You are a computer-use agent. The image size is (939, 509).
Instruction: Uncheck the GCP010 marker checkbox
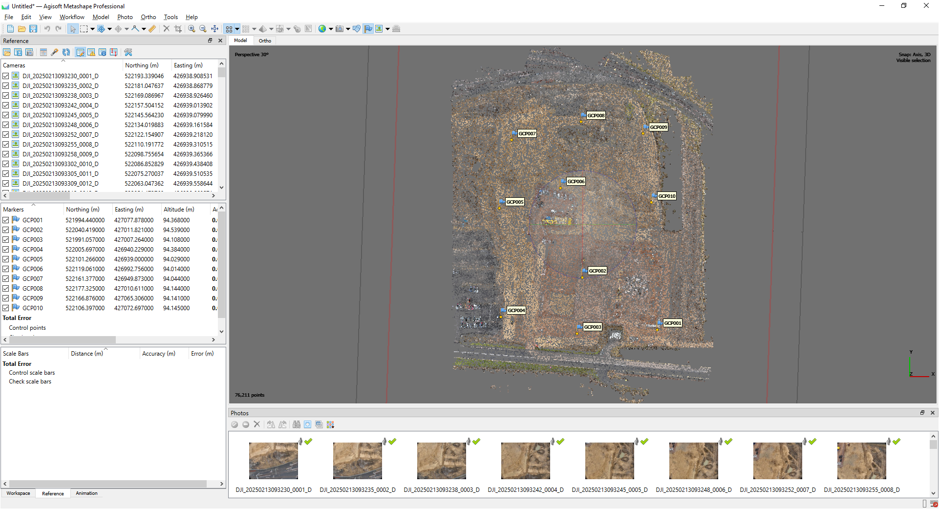click(x=6, y=308)
